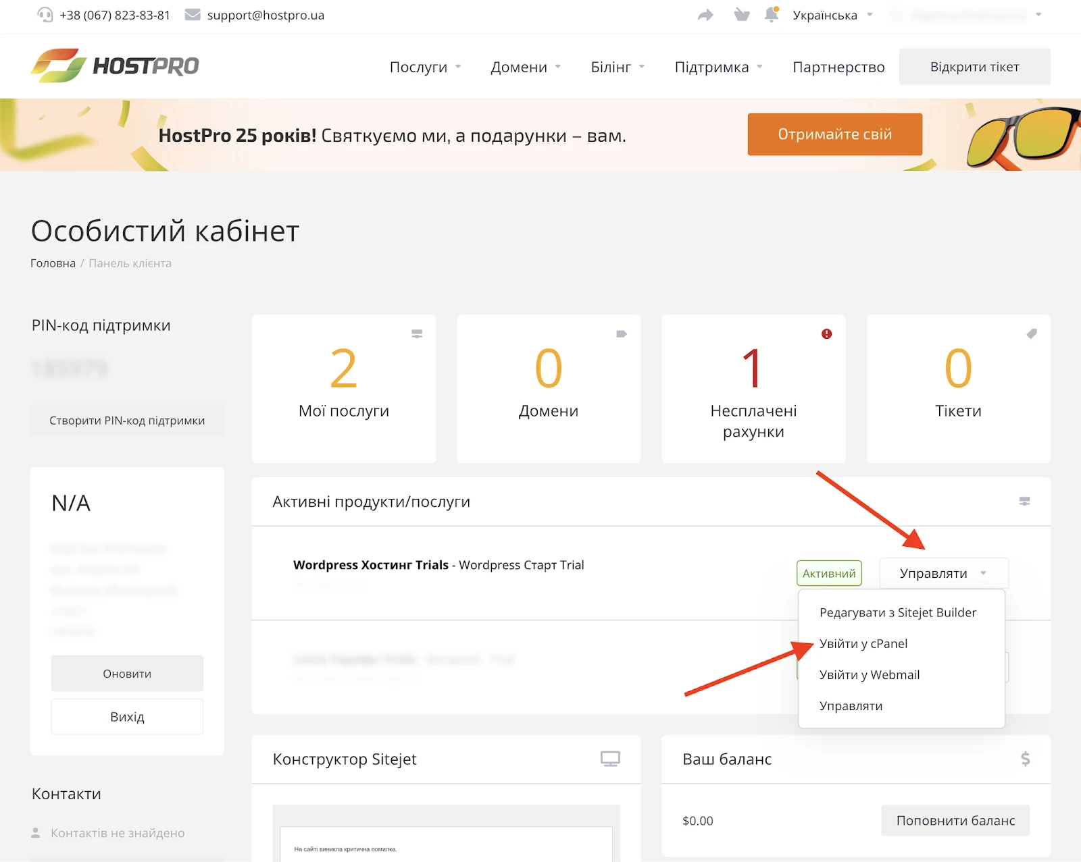Click the headset phone support icon
Viewport: 1081px width, 862px height.
coord(45,15)
